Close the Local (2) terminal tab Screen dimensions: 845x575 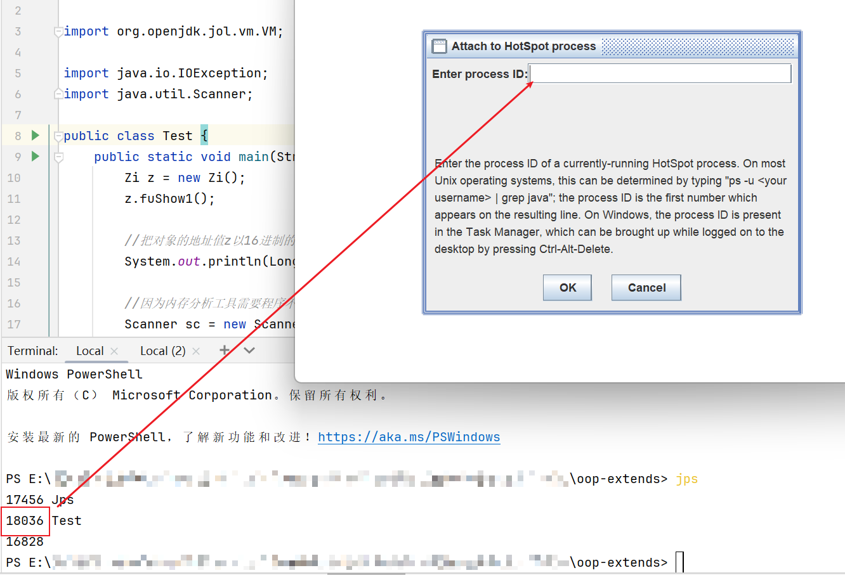[x=196, y=351]
